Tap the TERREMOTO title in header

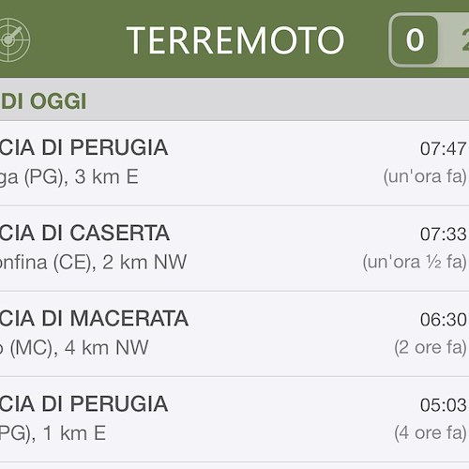coord(235,40)
